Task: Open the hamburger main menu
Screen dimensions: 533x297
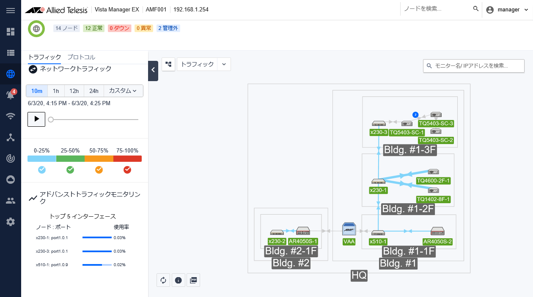Action: [x=11, y=10]
